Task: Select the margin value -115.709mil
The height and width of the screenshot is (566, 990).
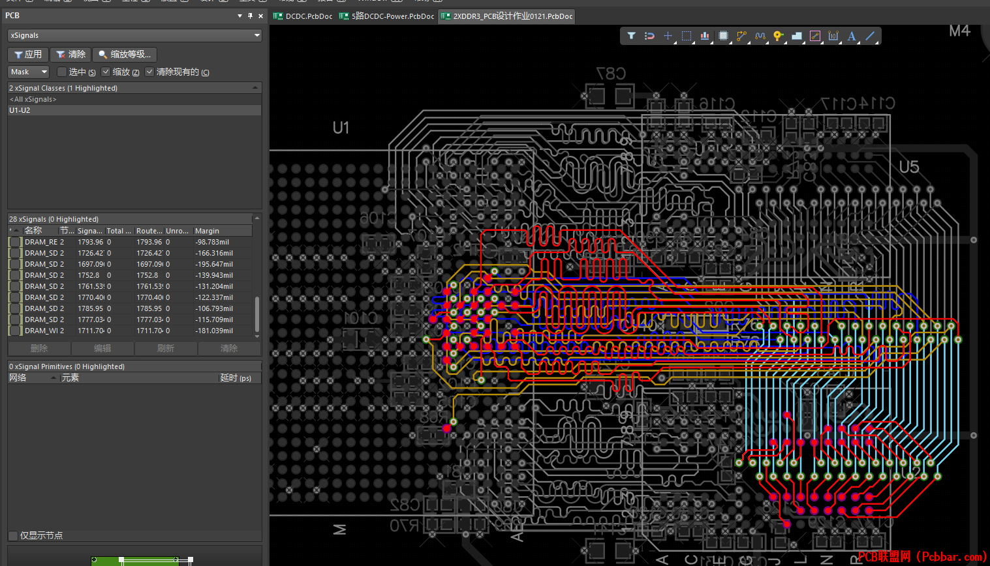Action: [214, 320]
